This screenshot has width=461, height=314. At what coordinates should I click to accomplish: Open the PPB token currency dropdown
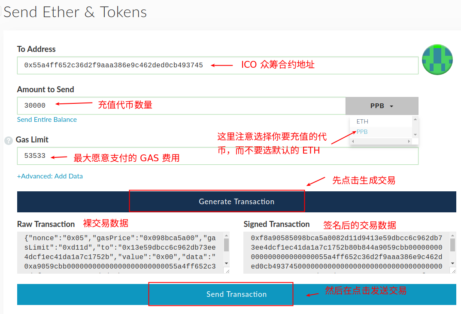click(x=382, y=106)
